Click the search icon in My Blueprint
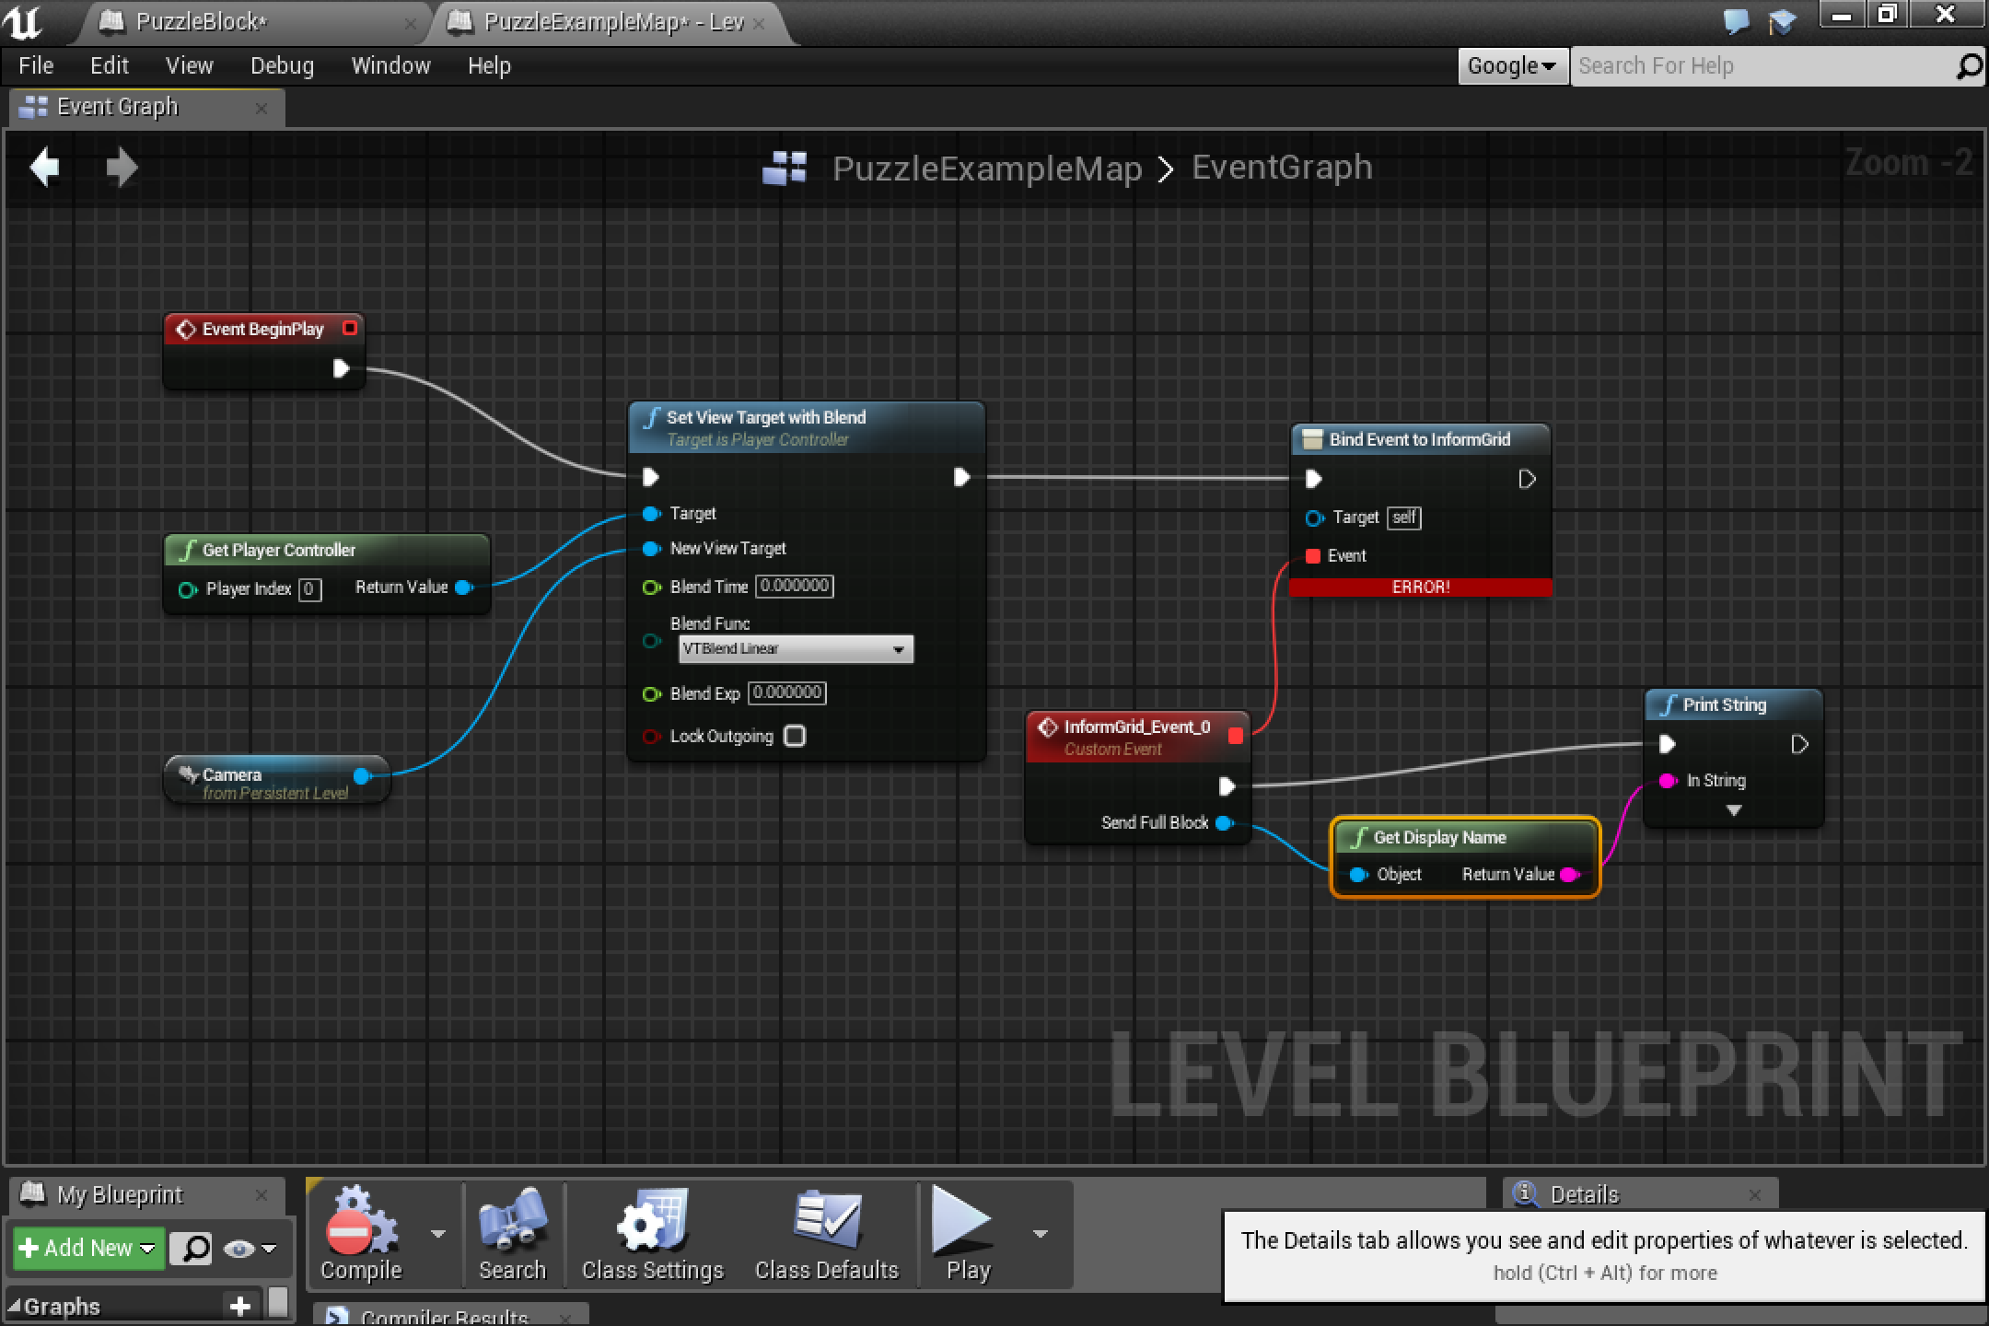1989x1326 pixels. 192,1249
